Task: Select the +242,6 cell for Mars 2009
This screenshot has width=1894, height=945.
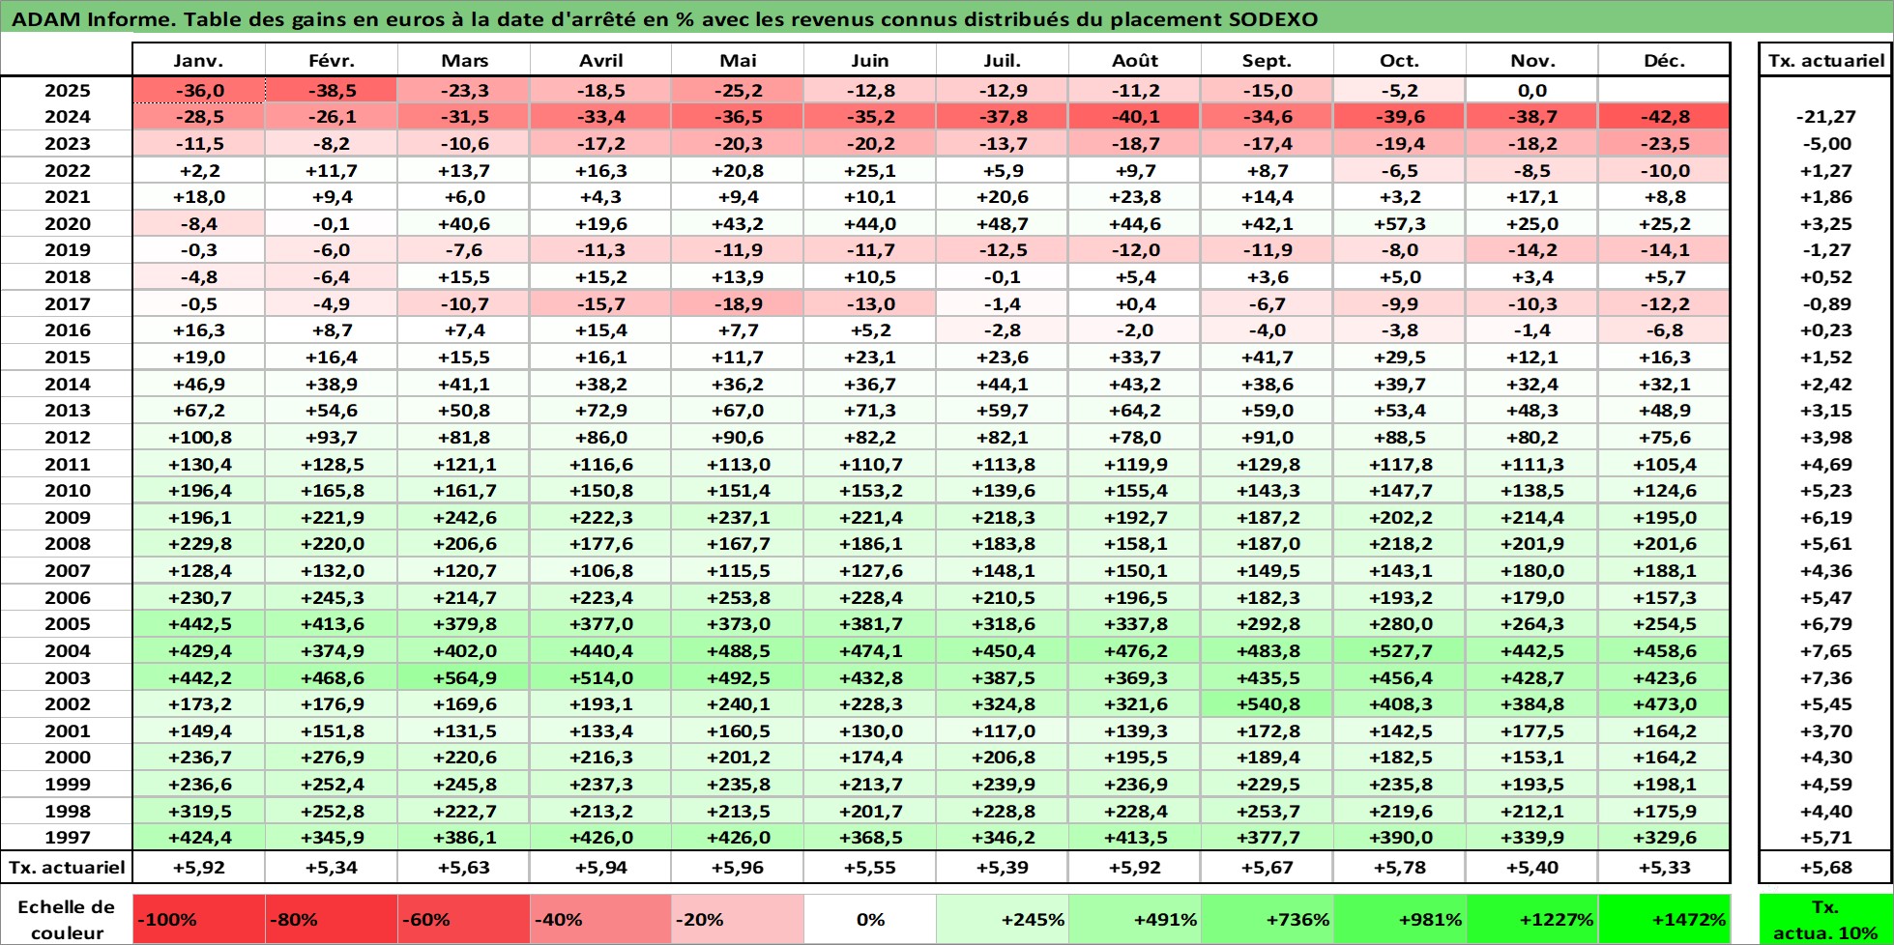Action: (x=464, y=517)
